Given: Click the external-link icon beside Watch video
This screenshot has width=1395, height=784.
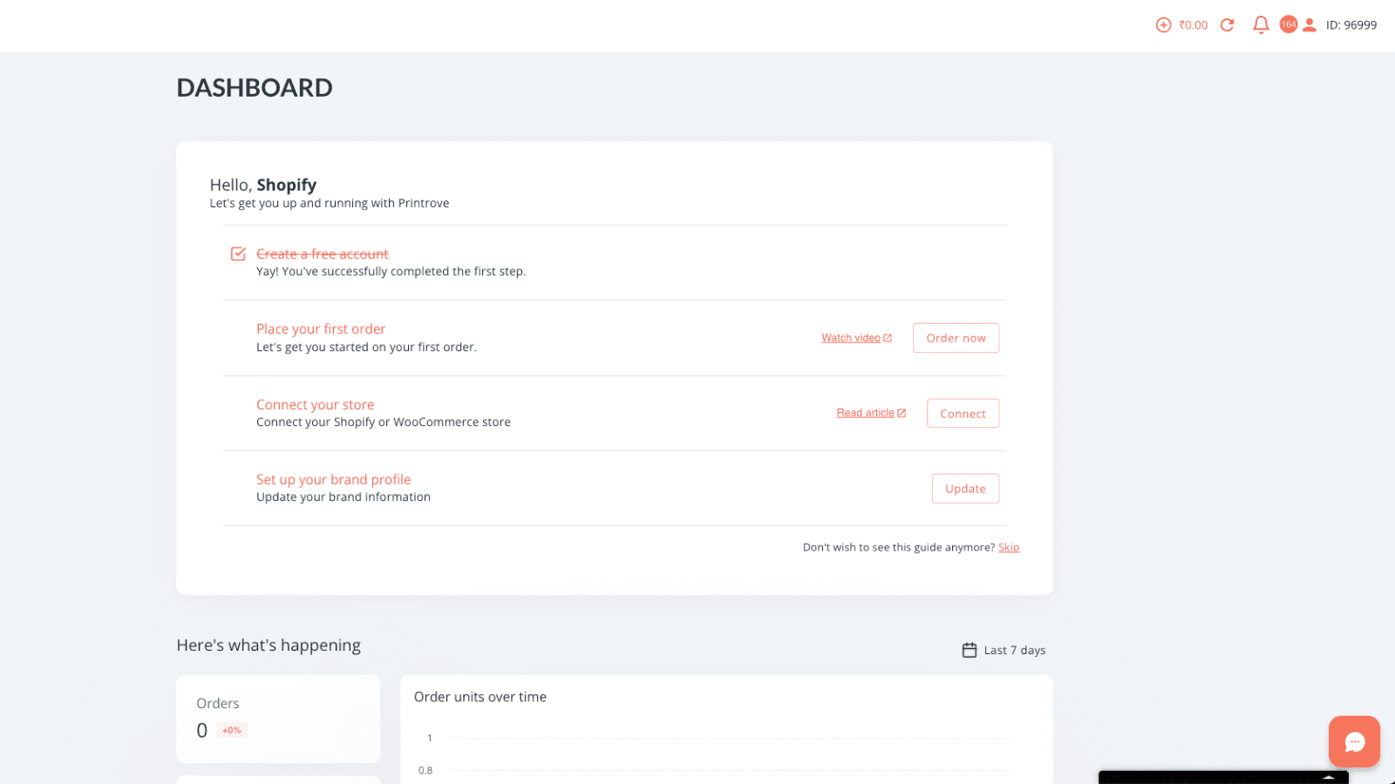Looking at the screenshot, I should [x=888, y=337].
